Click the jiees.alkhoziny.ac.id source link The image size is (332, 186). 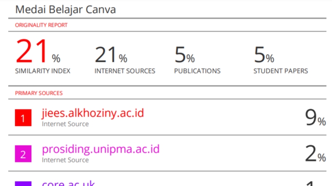(93, 113)
